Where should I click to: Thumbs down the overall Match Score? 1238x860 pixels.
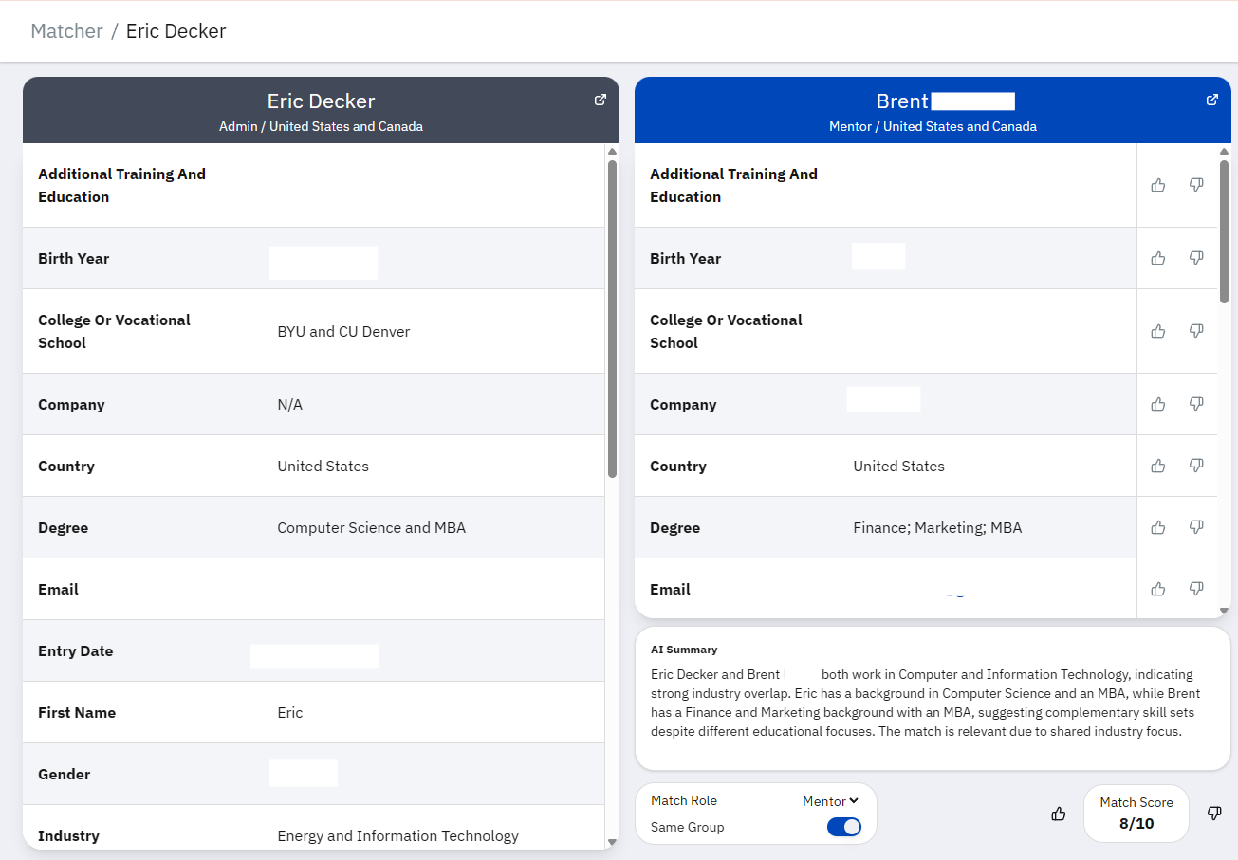(x=1214, y=814)
